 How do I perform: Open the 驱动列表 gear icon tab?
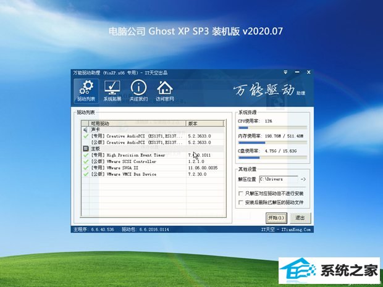coord(86,91)
